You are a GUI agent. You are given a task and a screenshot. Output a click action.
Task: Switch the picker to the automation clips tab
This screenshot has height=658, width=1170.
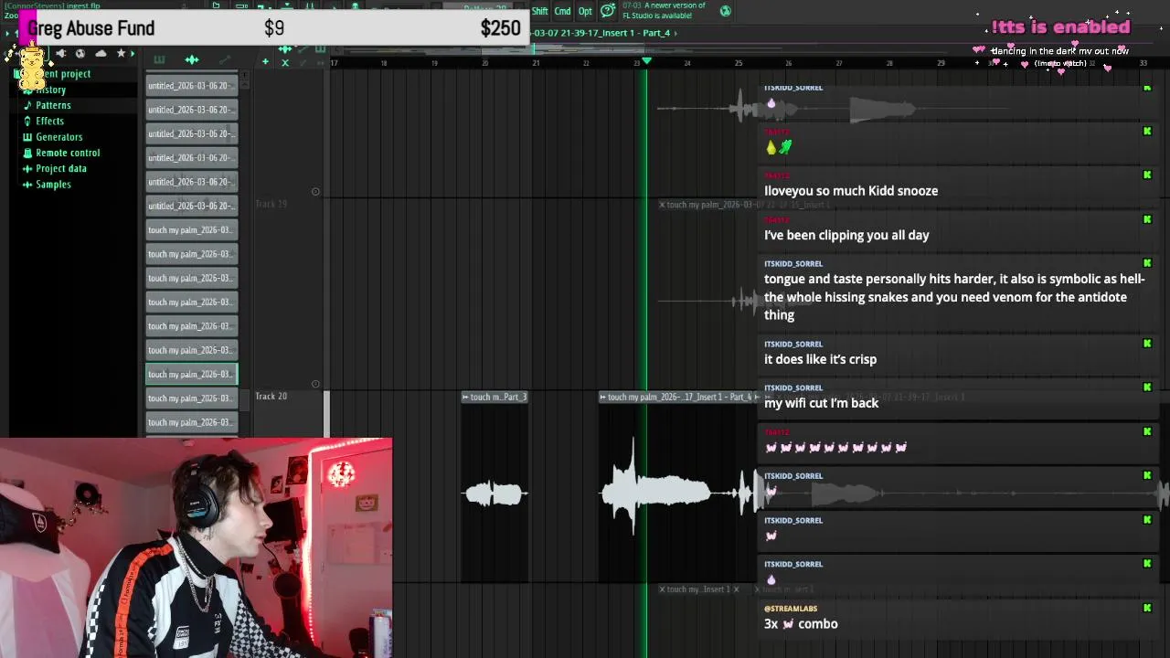tap(225, 60)
